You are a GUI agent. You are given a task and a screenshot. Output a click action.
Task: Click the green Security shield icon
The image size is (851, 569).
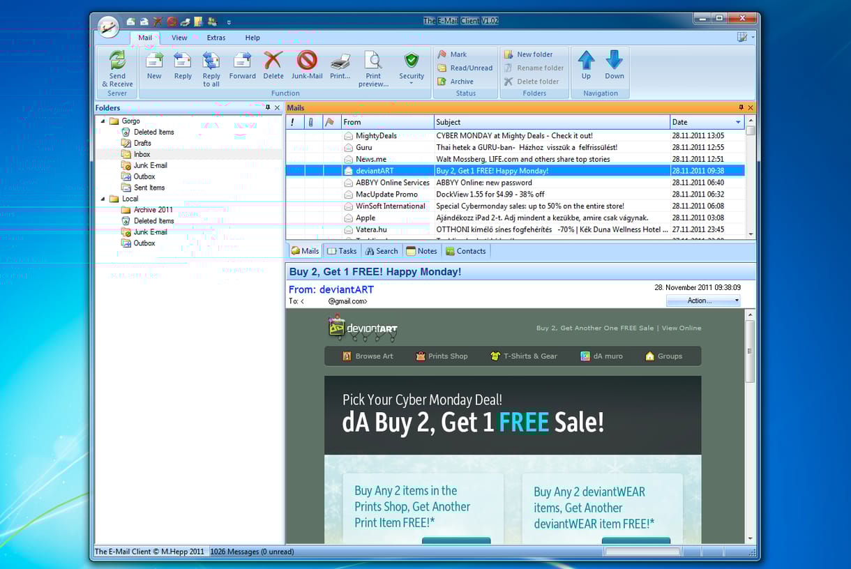pyautogui.click(x=412, y=60)
